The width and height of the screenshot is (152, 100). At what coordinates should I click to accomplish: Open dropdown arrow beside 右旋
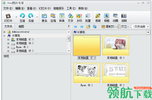tap(37, 17)
